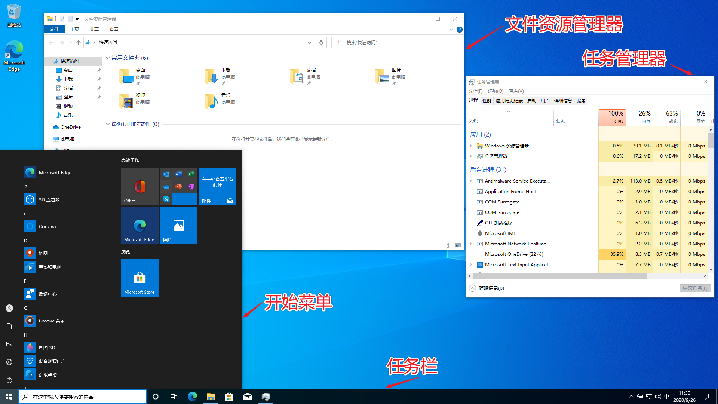
Task: Click the File Explorer refresh button
Action: (x=321, y=42)
